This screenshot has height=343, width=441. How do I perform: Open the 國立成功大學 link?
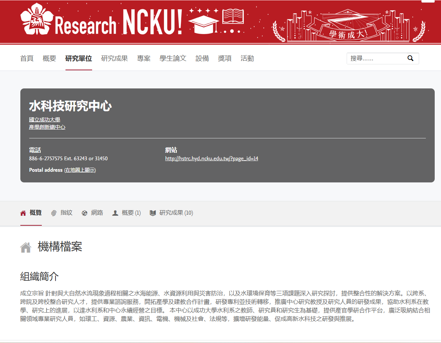coord(44,120)
